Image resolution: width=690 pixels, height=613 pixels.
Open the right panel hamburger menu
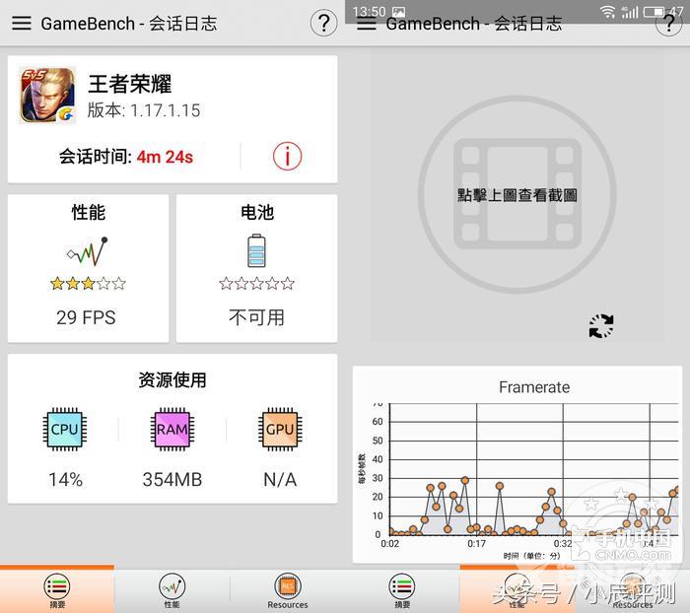[367, 24]
